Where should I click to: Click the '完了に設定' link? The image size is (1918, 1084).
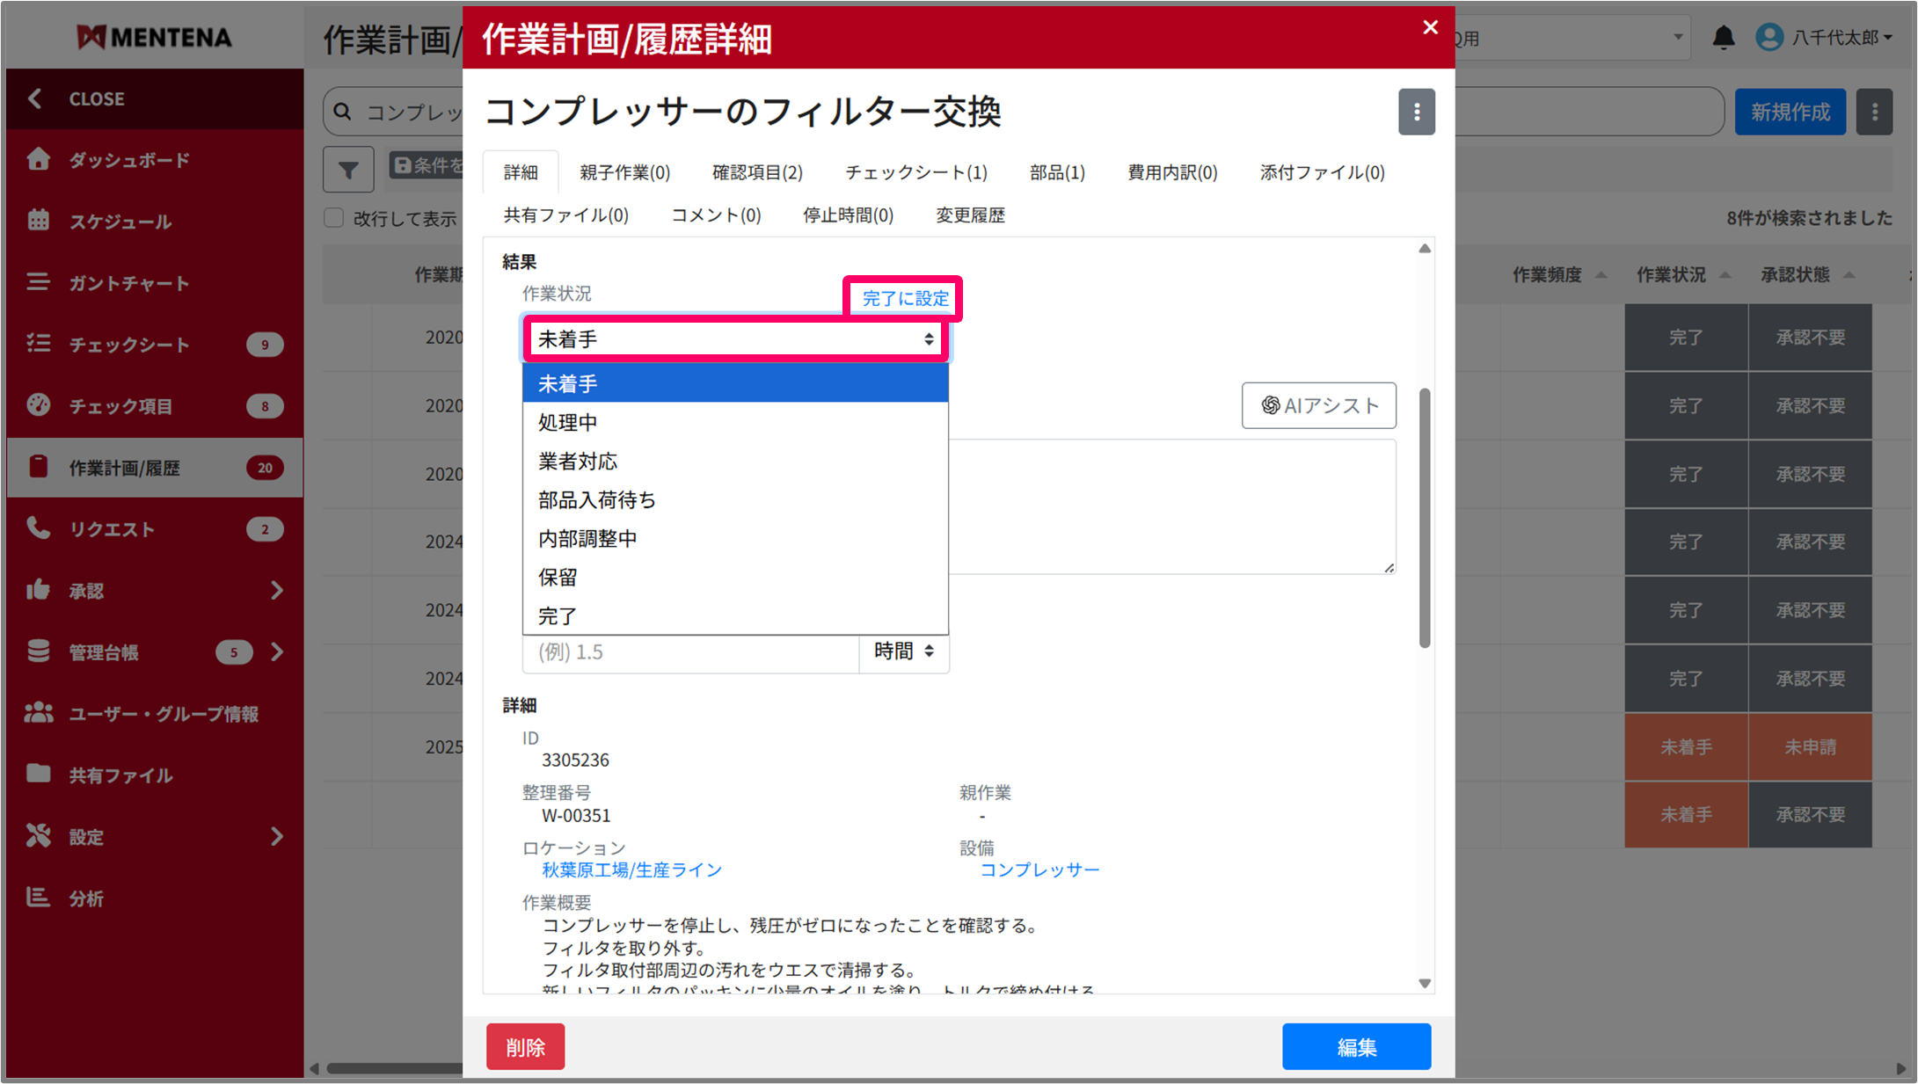(905, 298)
